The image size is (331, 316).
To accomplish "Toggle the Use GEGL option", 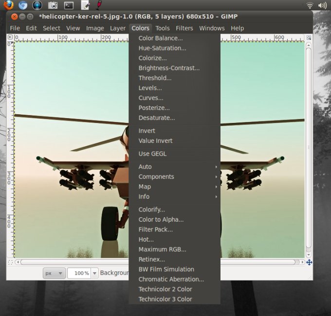I will [152, 154].
